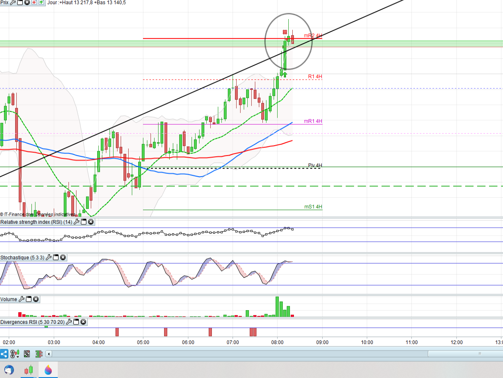Click the trade list icon in bottom toolbar
The width and height of the screenshot is (503, 378).
tap(27, 353)
